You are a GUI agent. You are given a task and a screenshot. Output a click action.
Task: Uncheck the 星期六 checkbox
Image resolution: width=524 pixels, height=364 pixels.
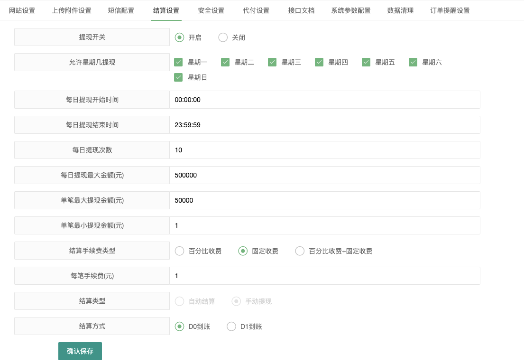413,62
